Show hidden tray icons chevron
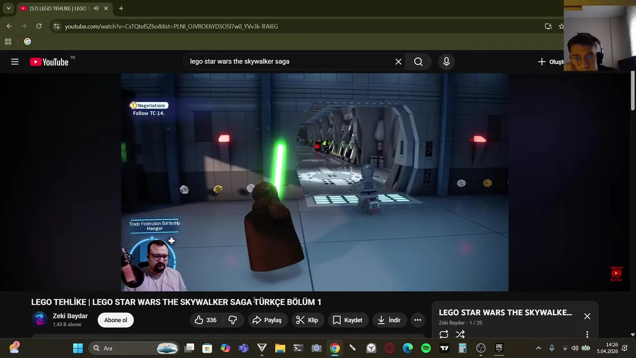Screen dimensions: 636x358 (538, 348)
